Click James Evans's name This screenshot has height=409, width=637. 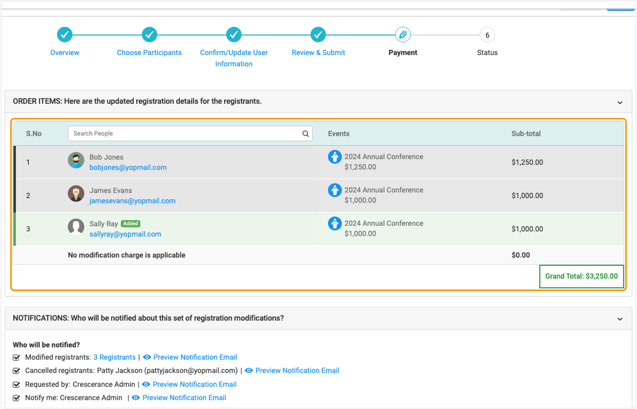click(x=110, y=191)
